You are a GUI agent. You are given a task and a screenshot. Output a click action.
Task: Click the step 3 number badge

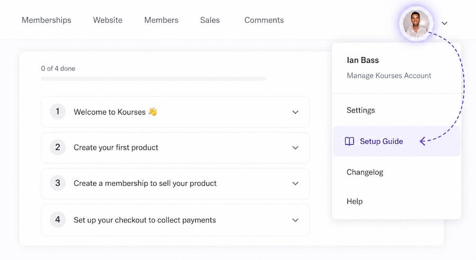click(x=58, y=183)
